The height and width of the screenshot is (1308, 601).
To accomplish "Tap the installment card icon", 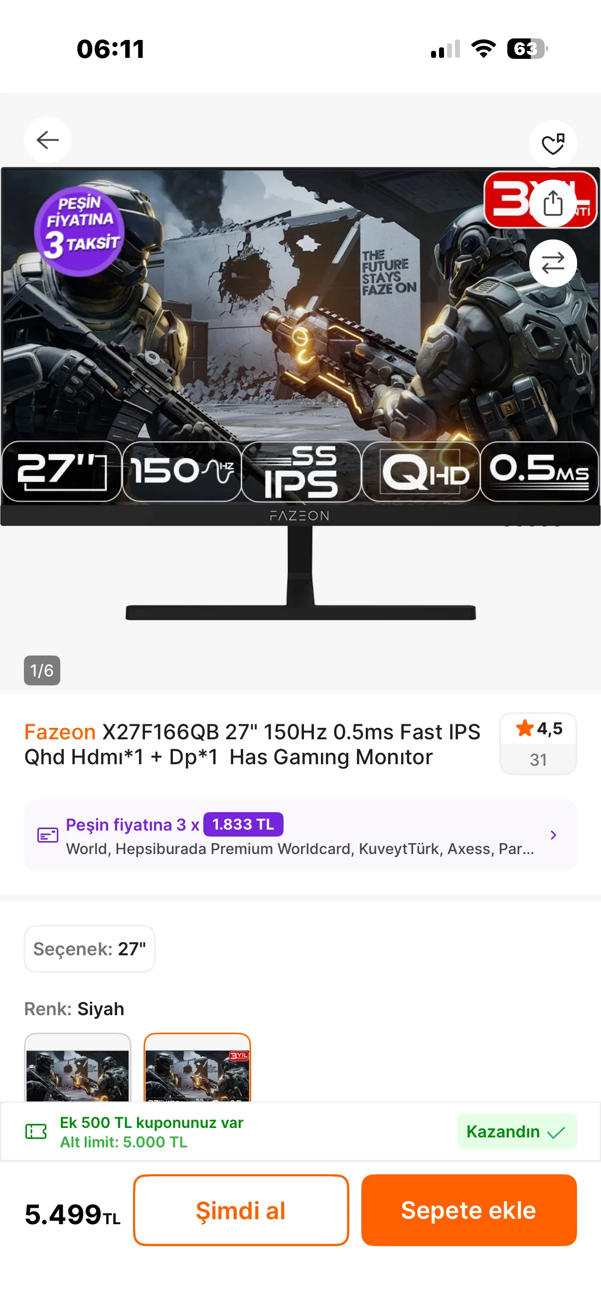I will click(x=48, y=835).
